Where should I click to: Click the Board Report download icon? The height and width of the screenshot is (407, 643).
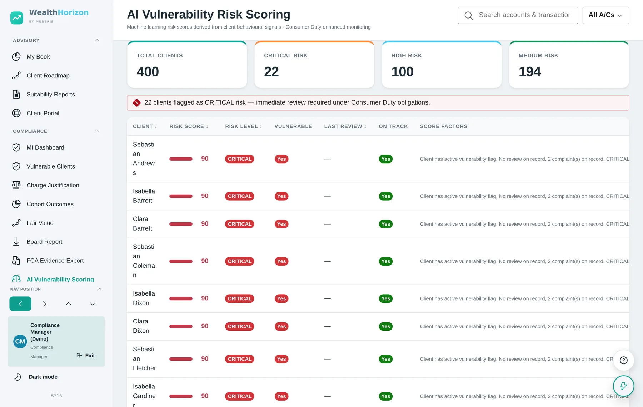(16, 242)
